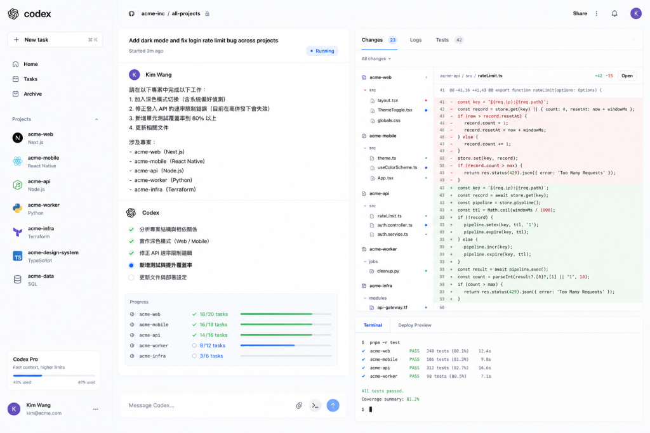
Task: Click Kim Wang avatar in sidebar footer
Action: coord(14,409)
